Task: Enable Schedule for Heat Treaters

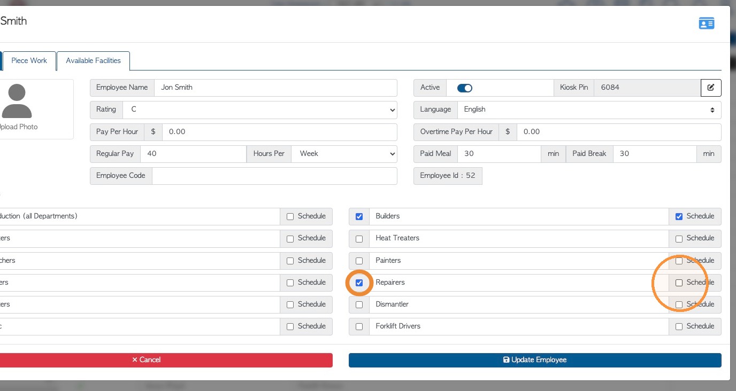Action: (x=679, y=239)
